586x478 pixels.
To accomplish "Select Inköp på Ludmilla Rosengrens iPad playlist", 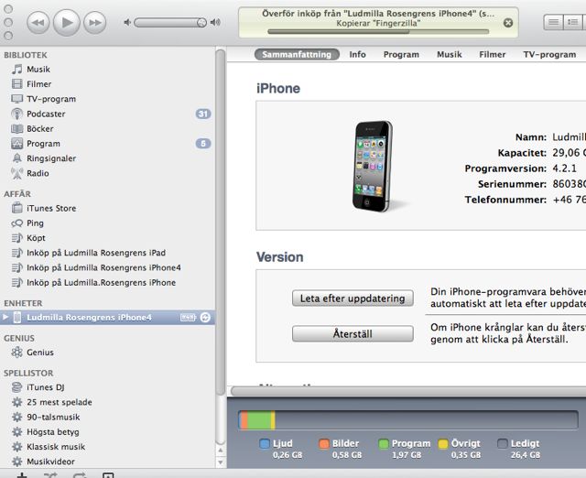I will coord(95,253).
